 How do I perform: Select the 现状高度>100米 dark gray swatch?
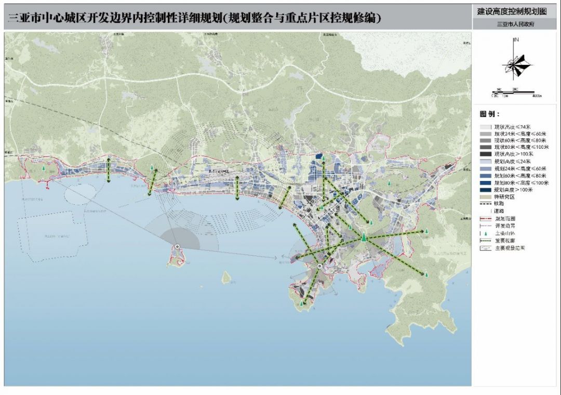point(485,154)
